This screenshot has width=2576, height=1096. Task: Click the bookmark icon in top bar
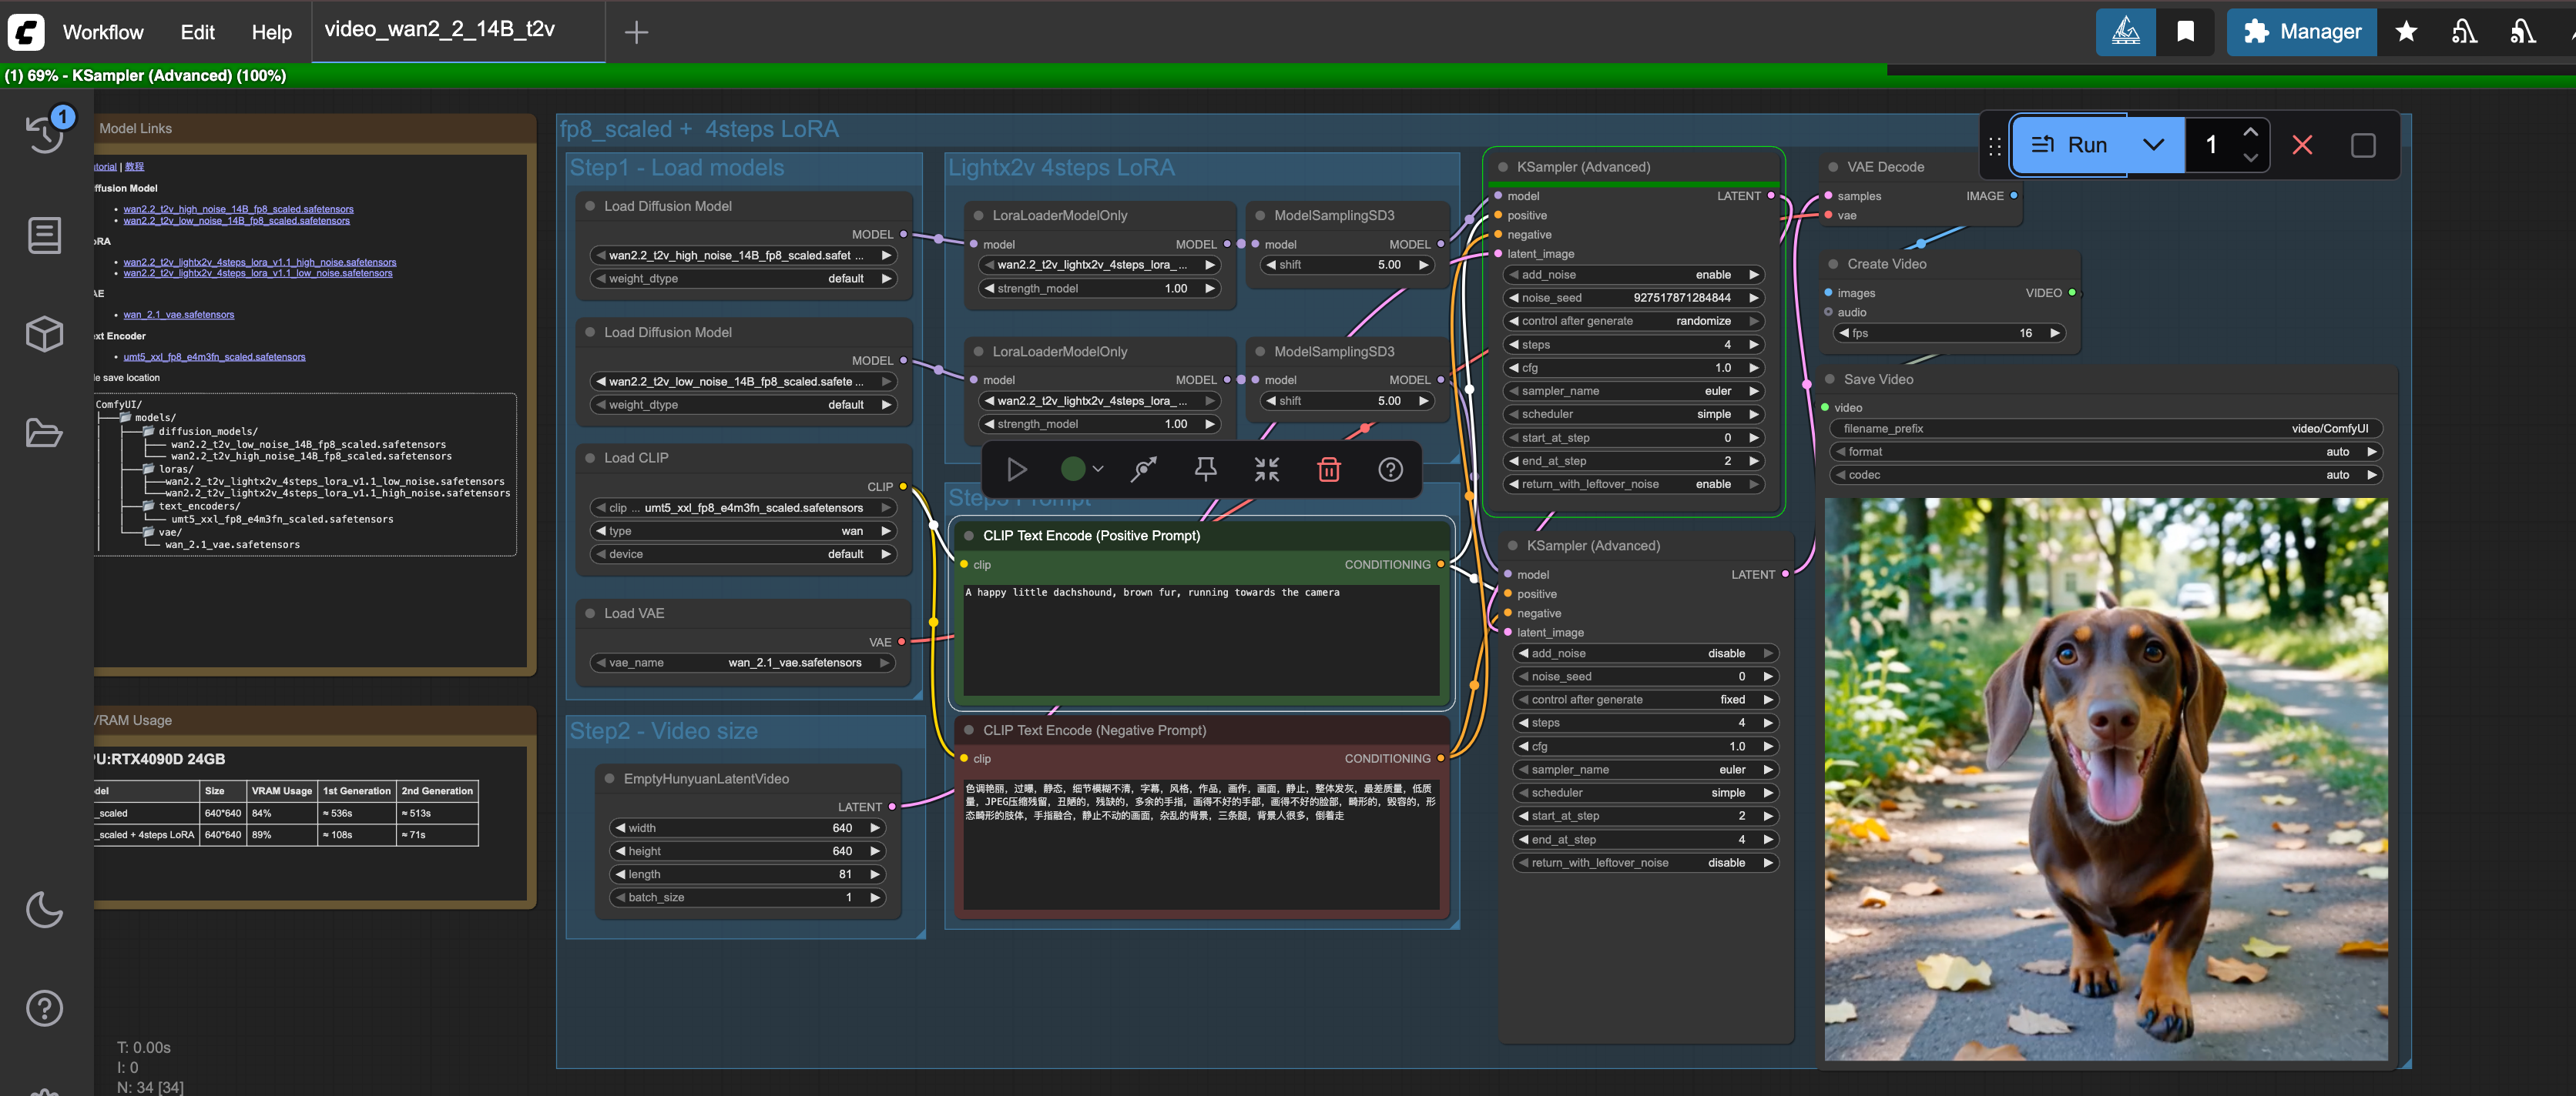coord(2186,32)
